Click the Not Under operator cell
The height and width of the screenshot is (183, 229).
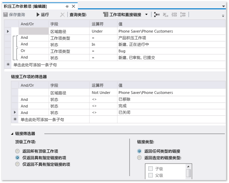click(x=103, y=93)
